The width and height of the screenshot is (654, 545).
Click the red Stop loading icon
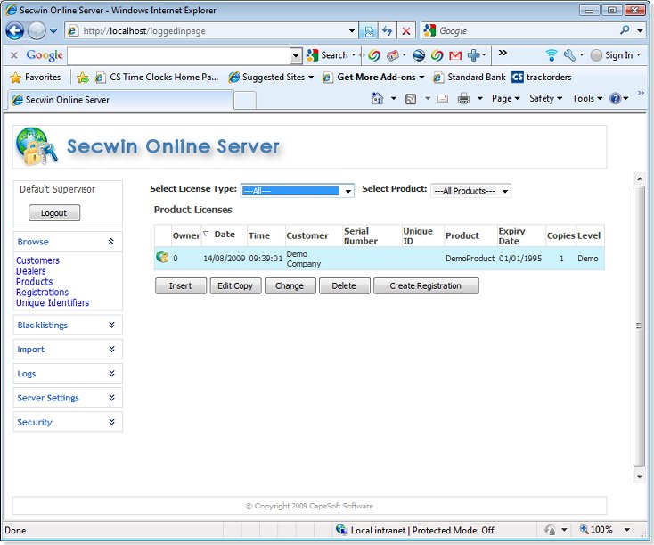tap(406, 30)
